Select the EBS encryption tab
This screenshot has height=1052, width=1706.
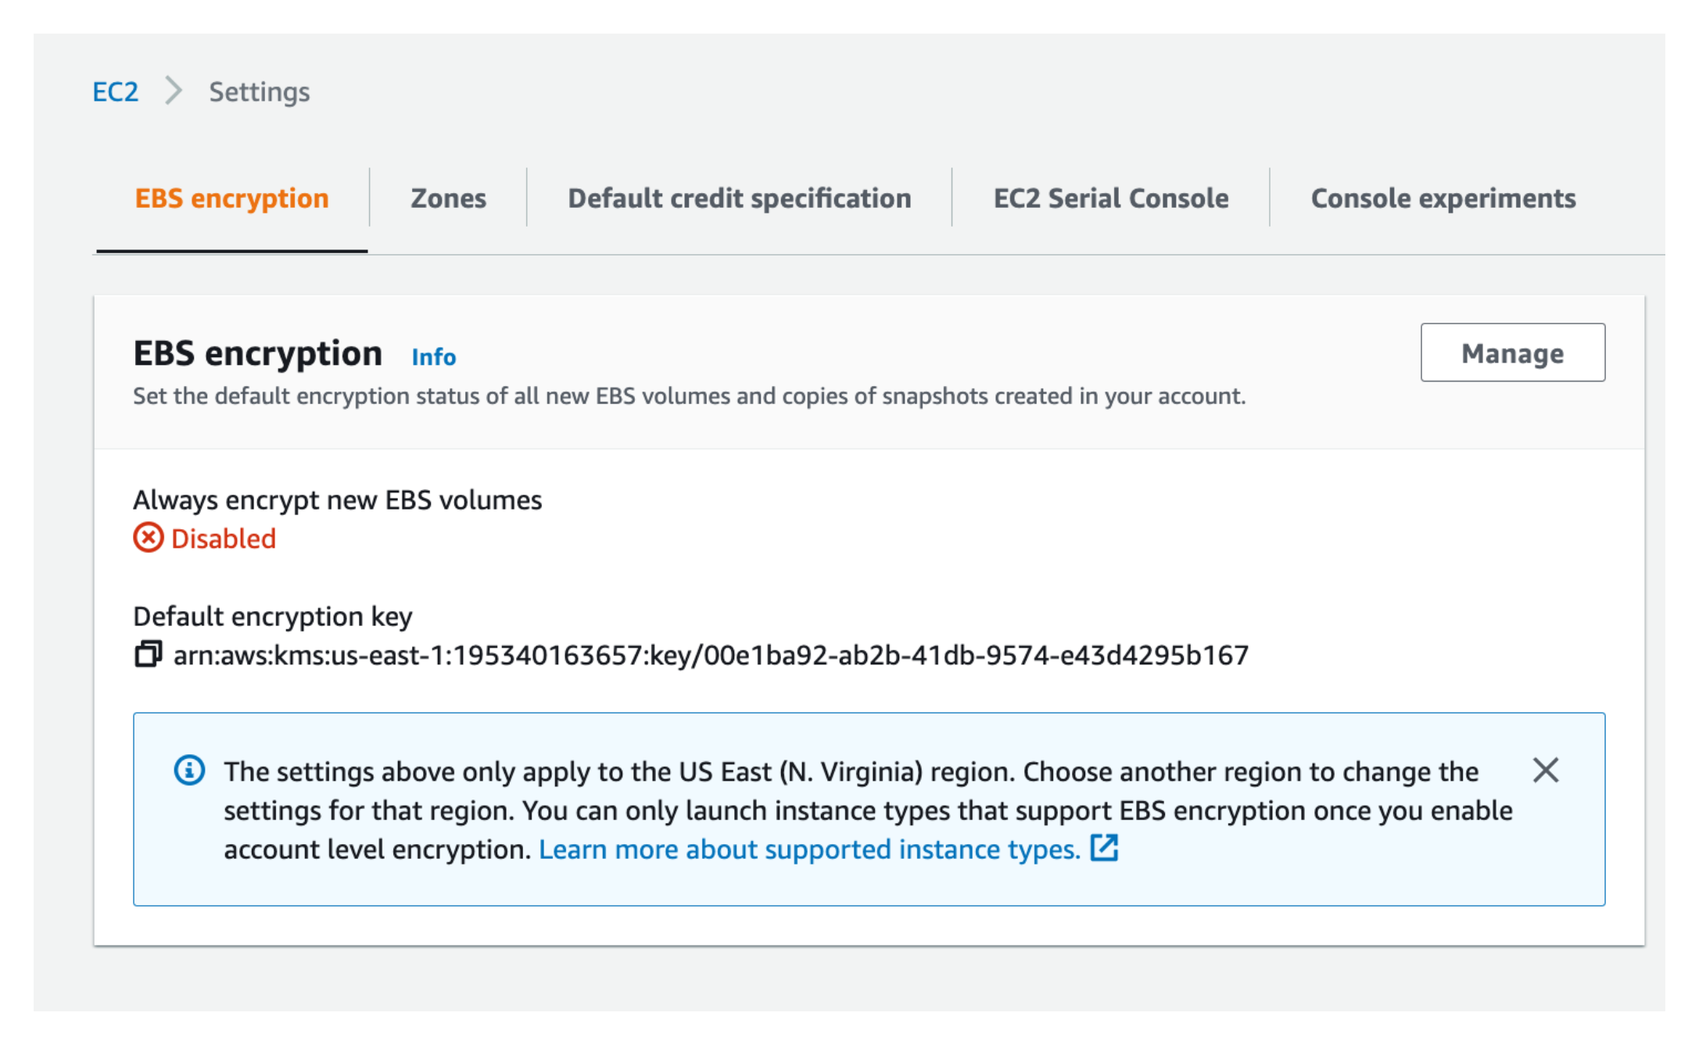(x=231, y=197)
